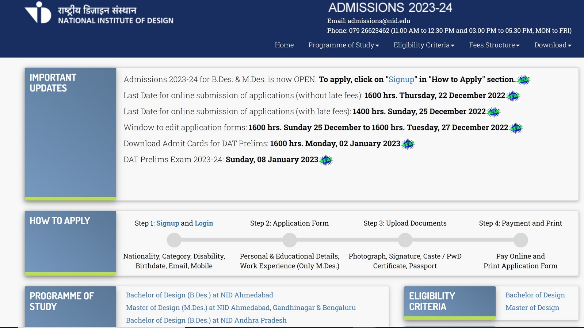Click the Signup link under Step 1
This screenshot has height=328, width=584.
[168, 223]
